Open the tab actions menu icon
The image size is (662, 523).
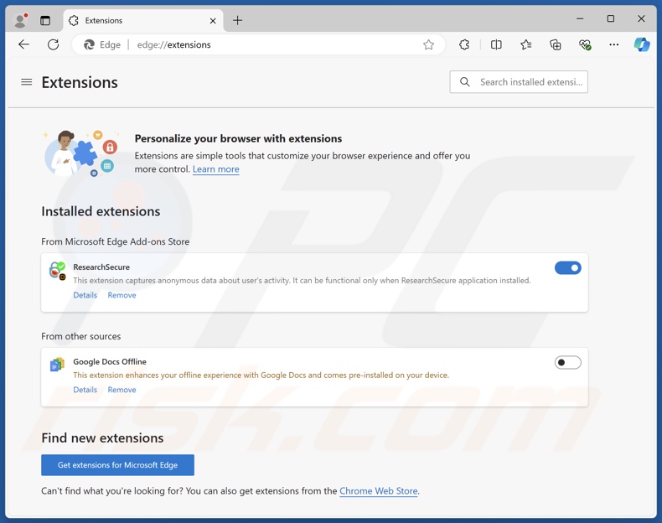tap(45, 20)
